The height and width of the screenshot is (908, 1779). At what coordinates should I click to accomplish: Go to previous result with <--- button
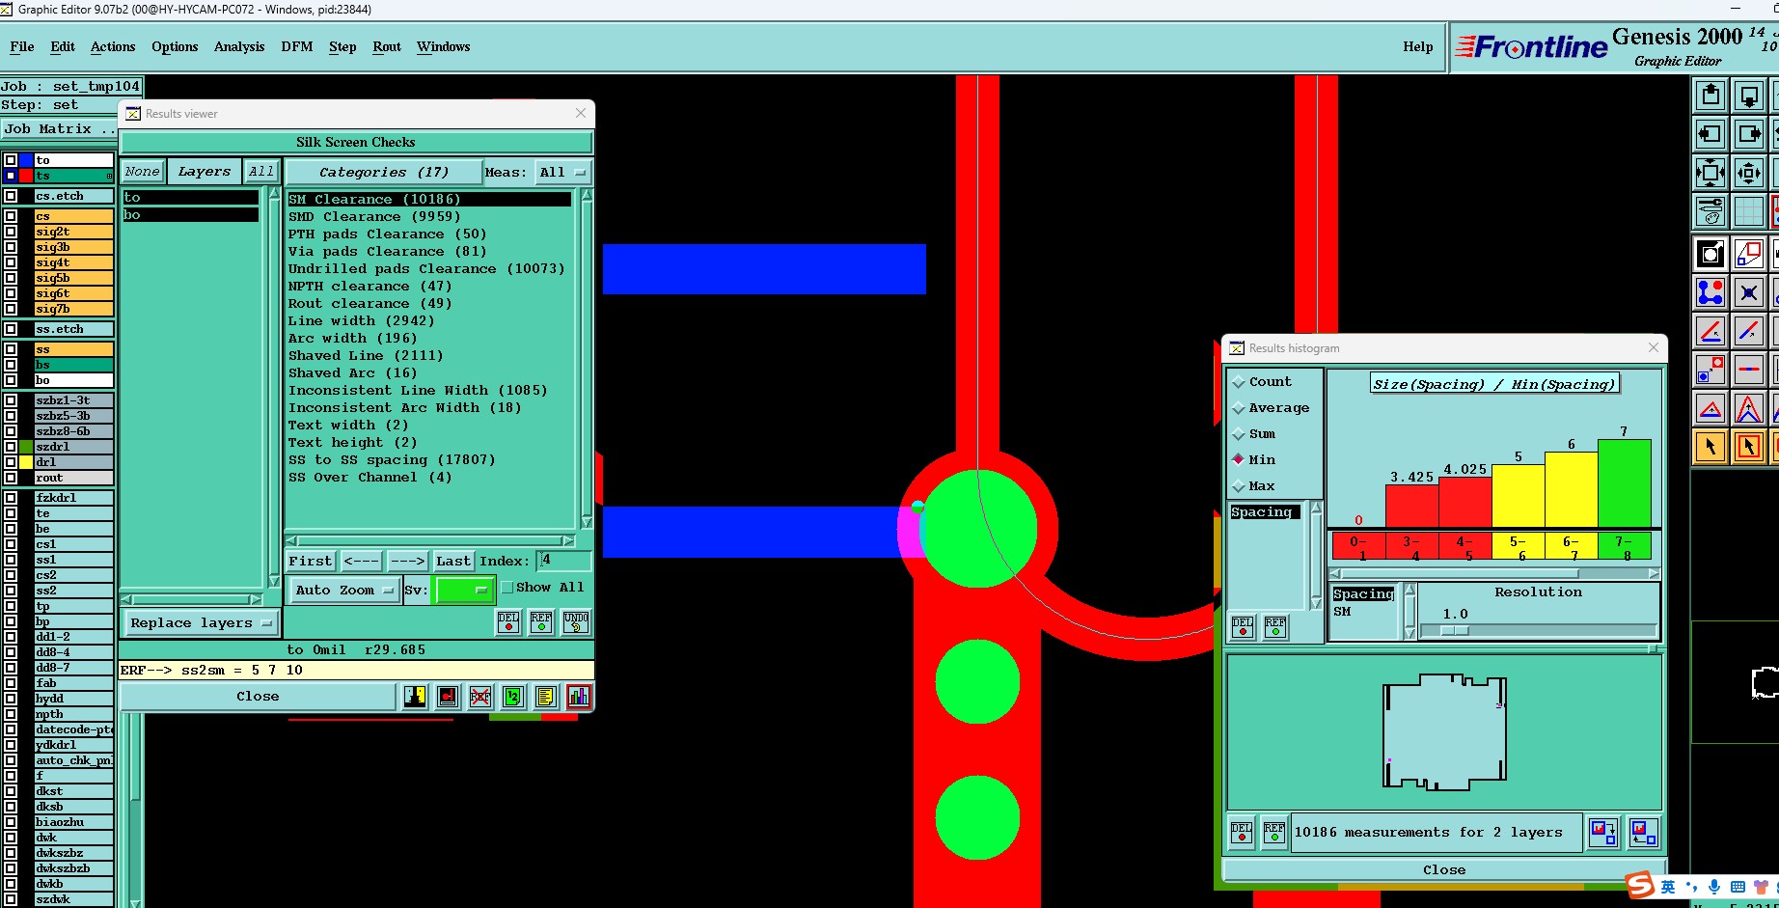point(361,561)
